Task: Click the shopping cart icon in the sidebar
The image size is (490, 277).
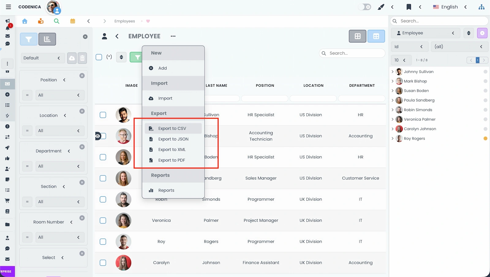Action: (8, 201)
